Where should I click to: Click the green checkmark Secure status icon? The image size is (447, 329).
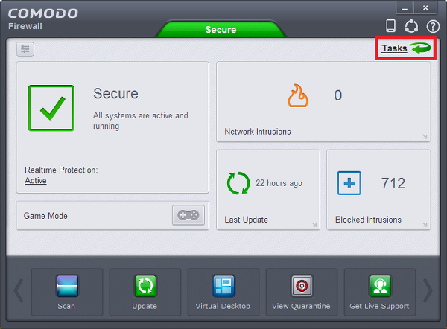[51, 108]
